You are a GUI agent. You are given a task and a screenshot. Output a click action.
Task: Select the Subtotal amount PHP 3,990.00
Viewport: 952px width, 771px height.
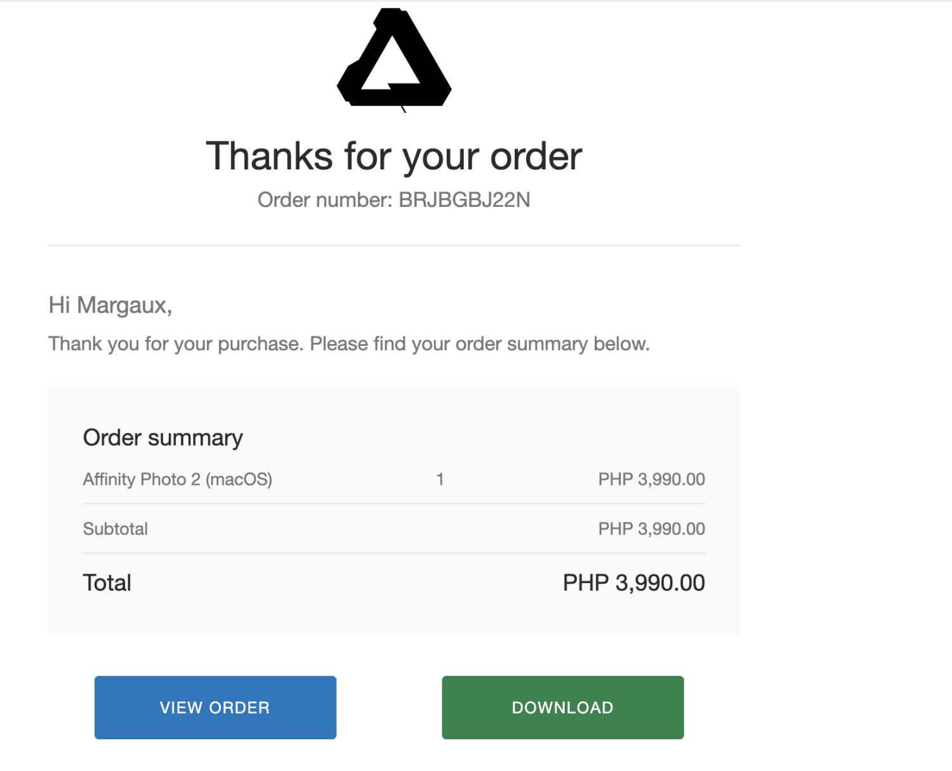pos(651,528)
